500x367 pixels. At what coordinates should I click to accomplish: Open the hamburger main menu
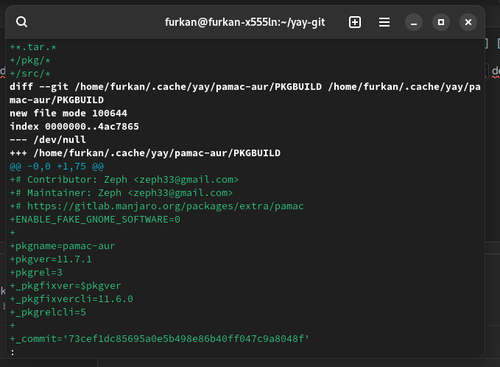384,22
